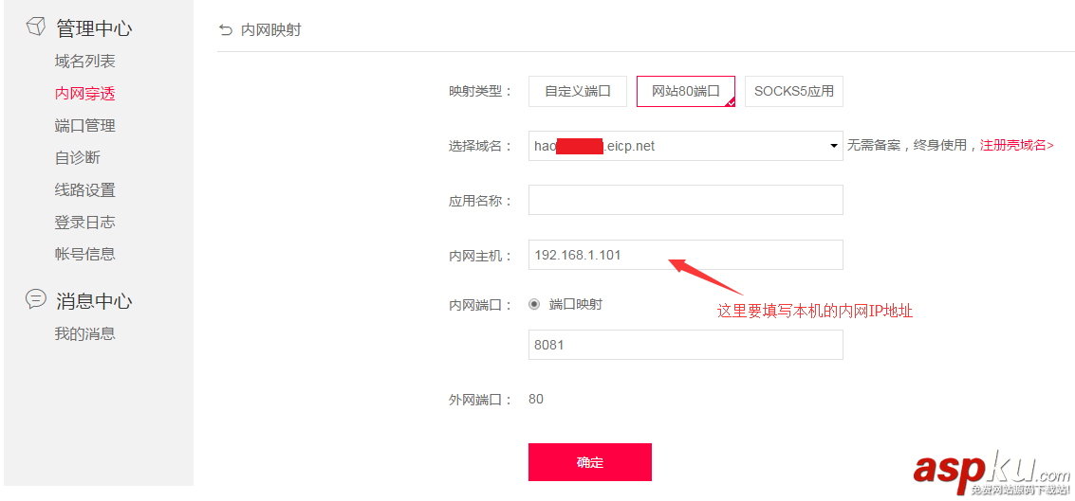The height and width of the screenshot is (501, 1075).
Task: Click the 管理中心 cube icon
Action: click(x=35, y=27)
